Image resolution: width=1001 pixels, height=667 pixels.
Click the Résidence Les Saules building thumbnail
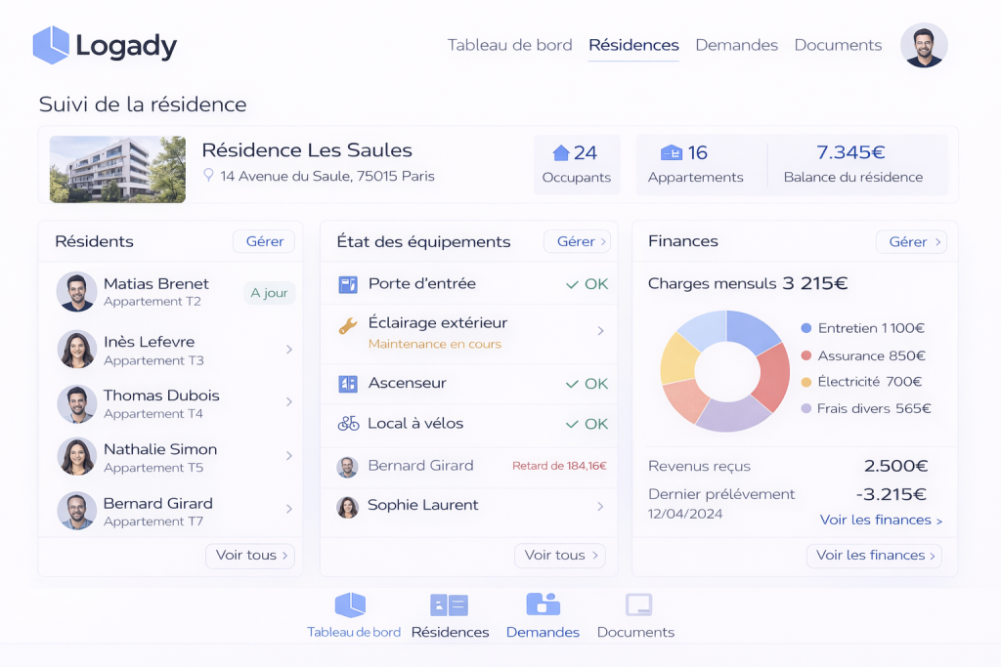coord(117,169)
